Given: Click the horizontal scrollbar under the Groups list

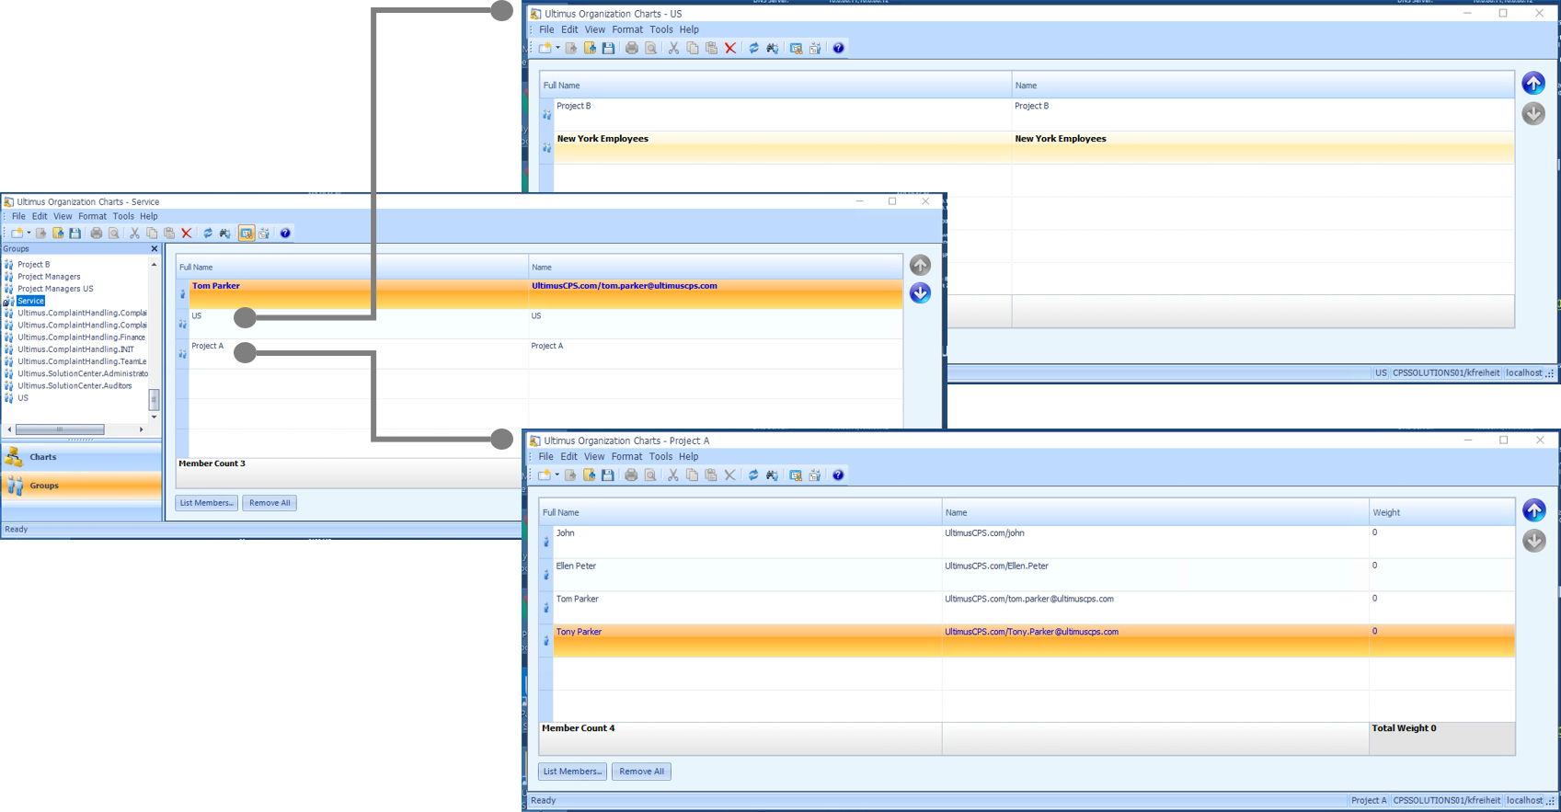Looking at the screenshot, I should click(75, 429).
